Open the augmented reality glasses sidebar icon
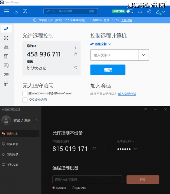Image resolution: width=170 pixels, height=194 pixels. pos(6,75)
